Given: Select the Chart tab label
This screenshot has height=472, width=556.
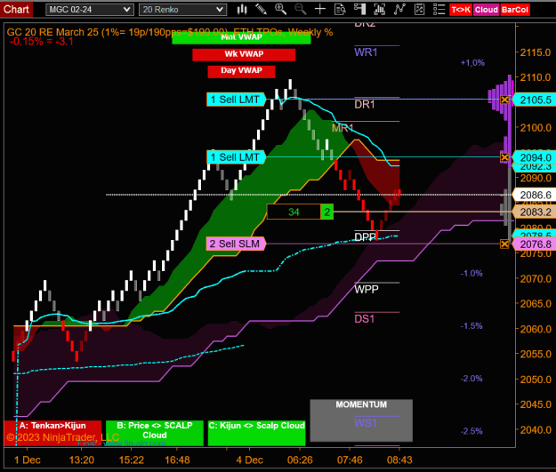Looking at the screenshot, I should coord(16,9).
